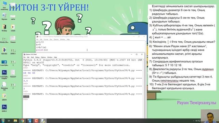Click shell output "64 96 48"
Viewport: 219px width, 123px height.
(29, 73)
